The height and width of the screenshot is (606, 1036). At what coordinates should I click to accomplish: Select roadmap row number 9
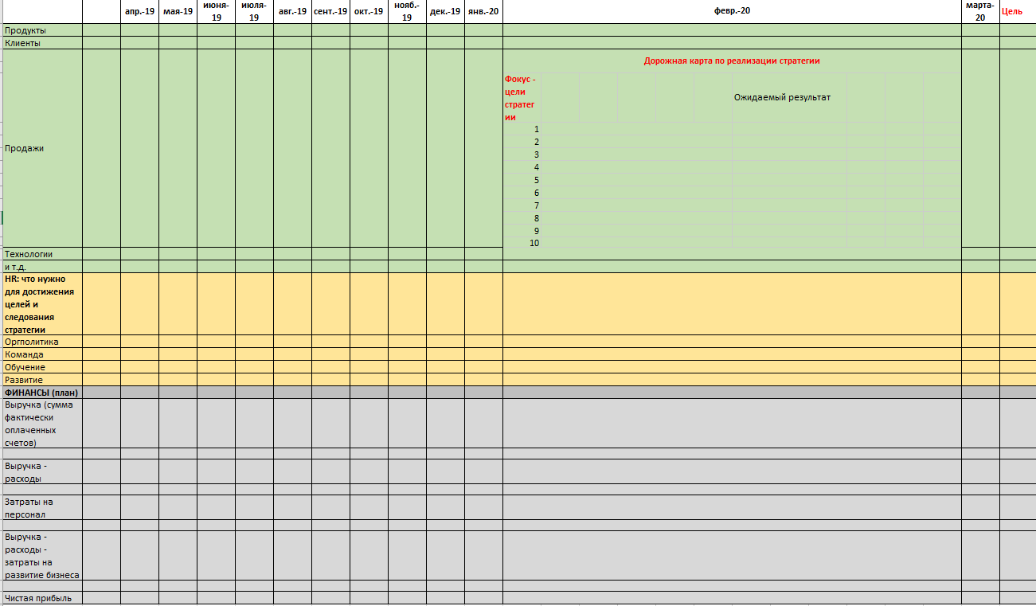pyautogui.click(x=522, y=231)
